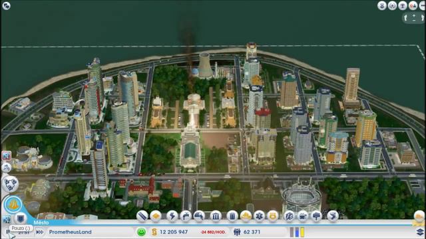Open the Mass Transit bus menu
This screenshot has width=426, height=239.
tap(303, 216)
